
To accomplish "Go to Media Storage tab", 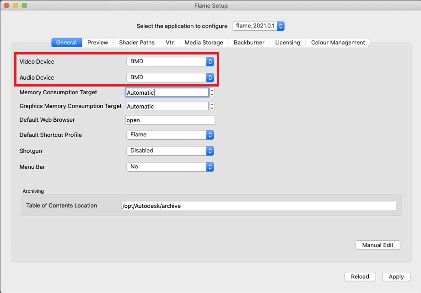I will tap(204, 43).
